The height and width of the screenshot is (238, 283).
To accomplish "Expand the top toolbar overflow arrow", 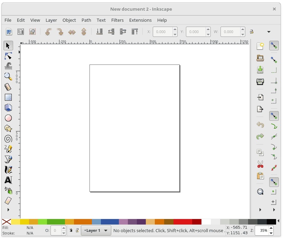I will 269,32.
